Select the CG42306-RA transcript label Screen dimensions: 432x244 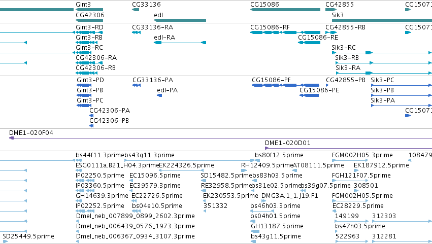(x=96, y=58)
